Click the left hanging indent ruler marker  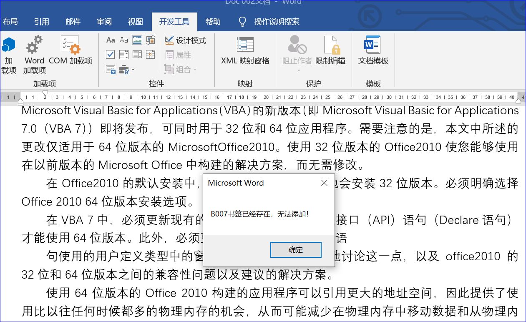pyautogui.click(x=20, y=101)
